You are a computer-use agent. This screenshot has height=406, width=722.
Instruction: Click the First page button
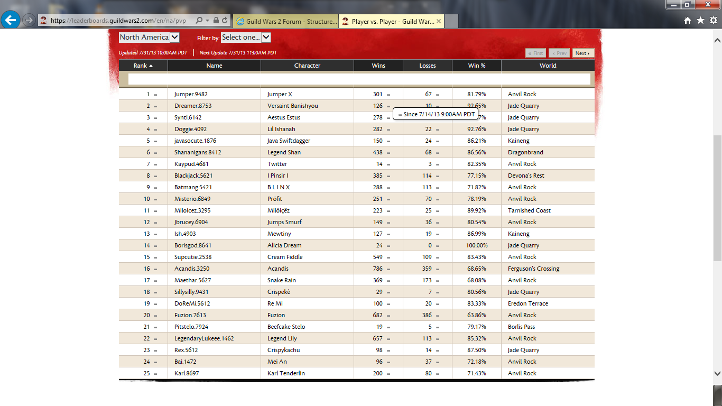[x=536, y=53]
